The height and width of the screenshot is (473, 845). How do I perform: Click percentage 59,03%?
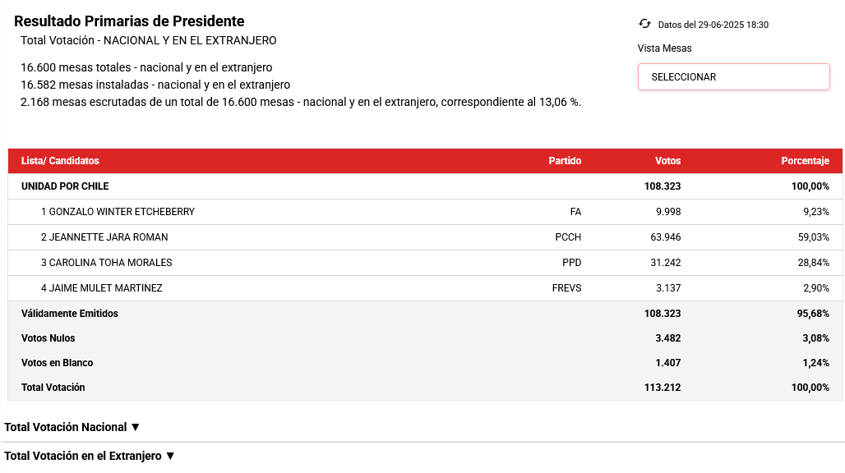pyautogui.click(x=813, y=236)
